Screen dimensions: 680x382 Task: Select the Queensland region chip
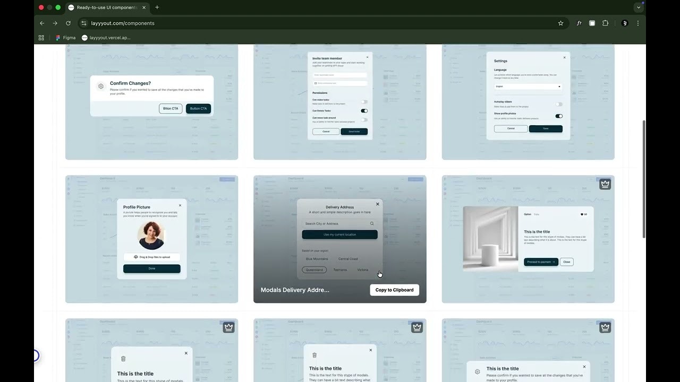coord(314,270)
